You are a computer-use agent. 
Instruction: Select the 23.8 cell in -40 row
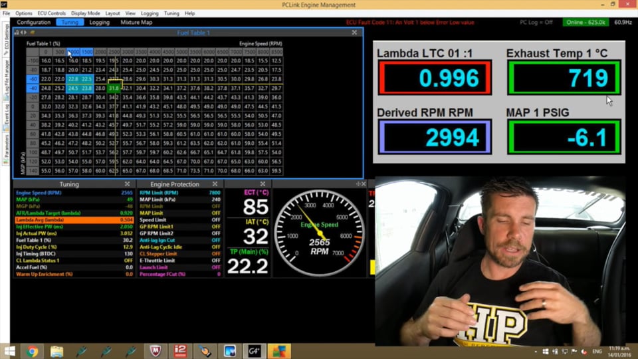click(x=86, y=88)
